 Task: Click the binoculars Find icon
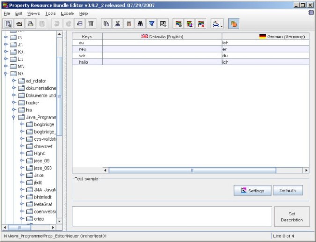pyautogui.click(x=140, y=23)
